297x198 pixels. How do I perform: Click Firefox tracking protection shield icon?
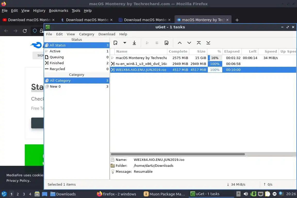[x=35, y=31]
